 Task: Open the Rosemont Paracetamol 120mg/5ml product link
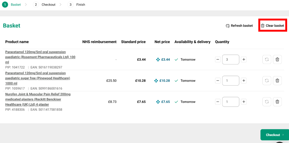point(35,52)
